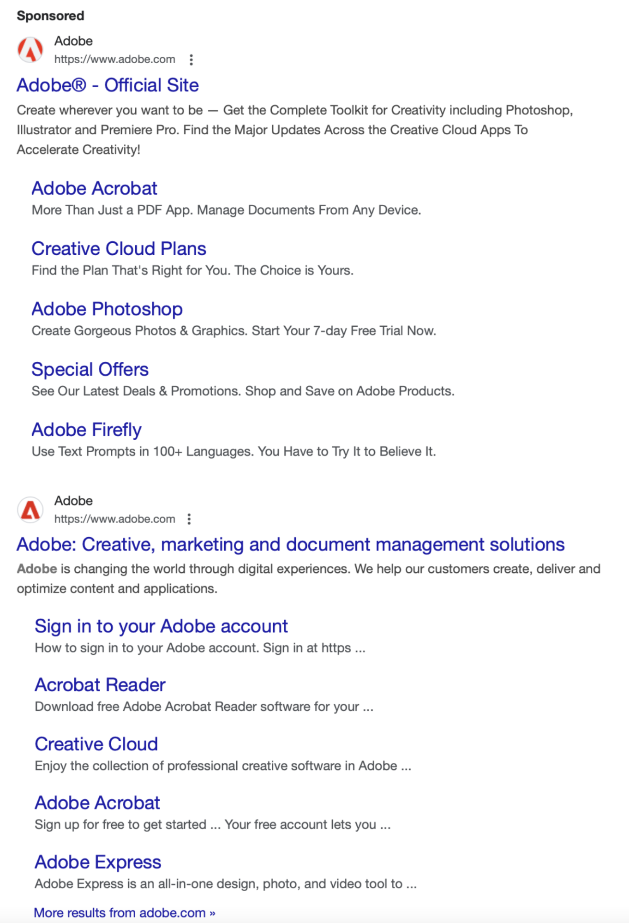Screen dimensions: 629x923
Task: Visit the Adobe Photoshop link
Action: [107, 309]
